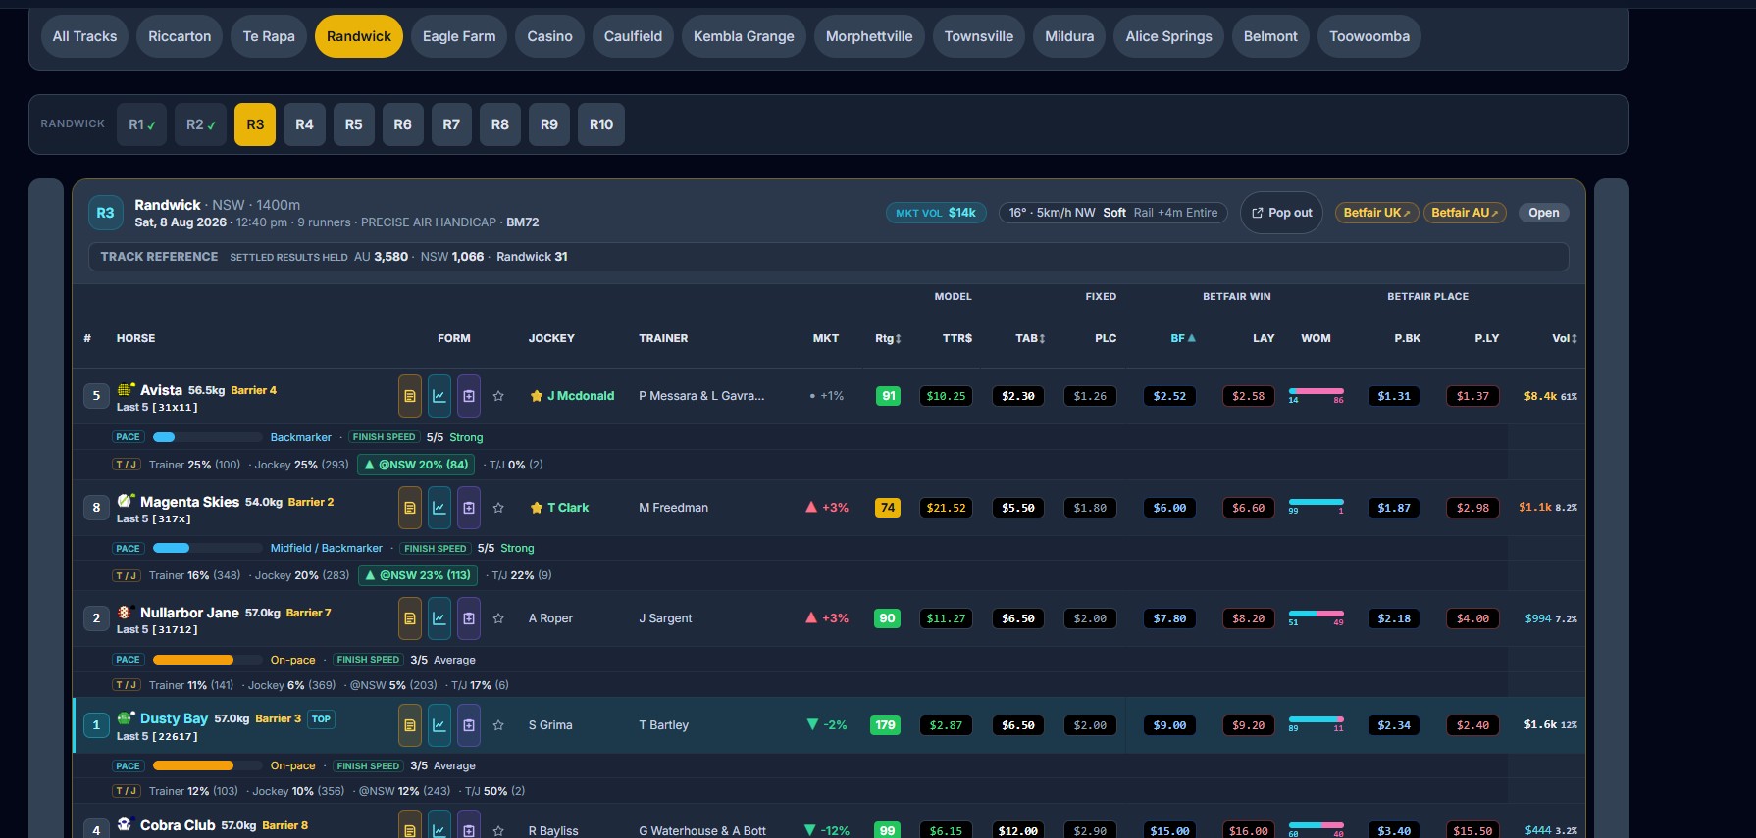Screen dimensions: 1756x838
Task: Toggle the favourite star for Dusty Bay
Action: [x=498, y=725]
